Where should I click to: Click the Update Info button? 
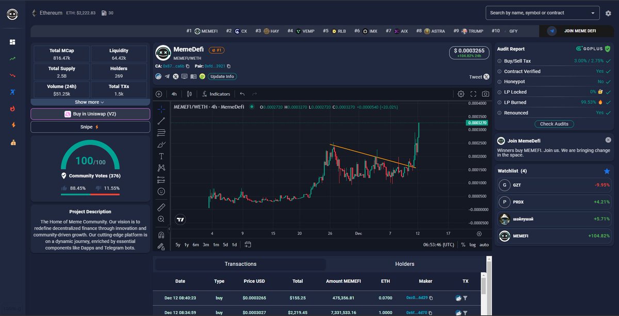(222, 76)
